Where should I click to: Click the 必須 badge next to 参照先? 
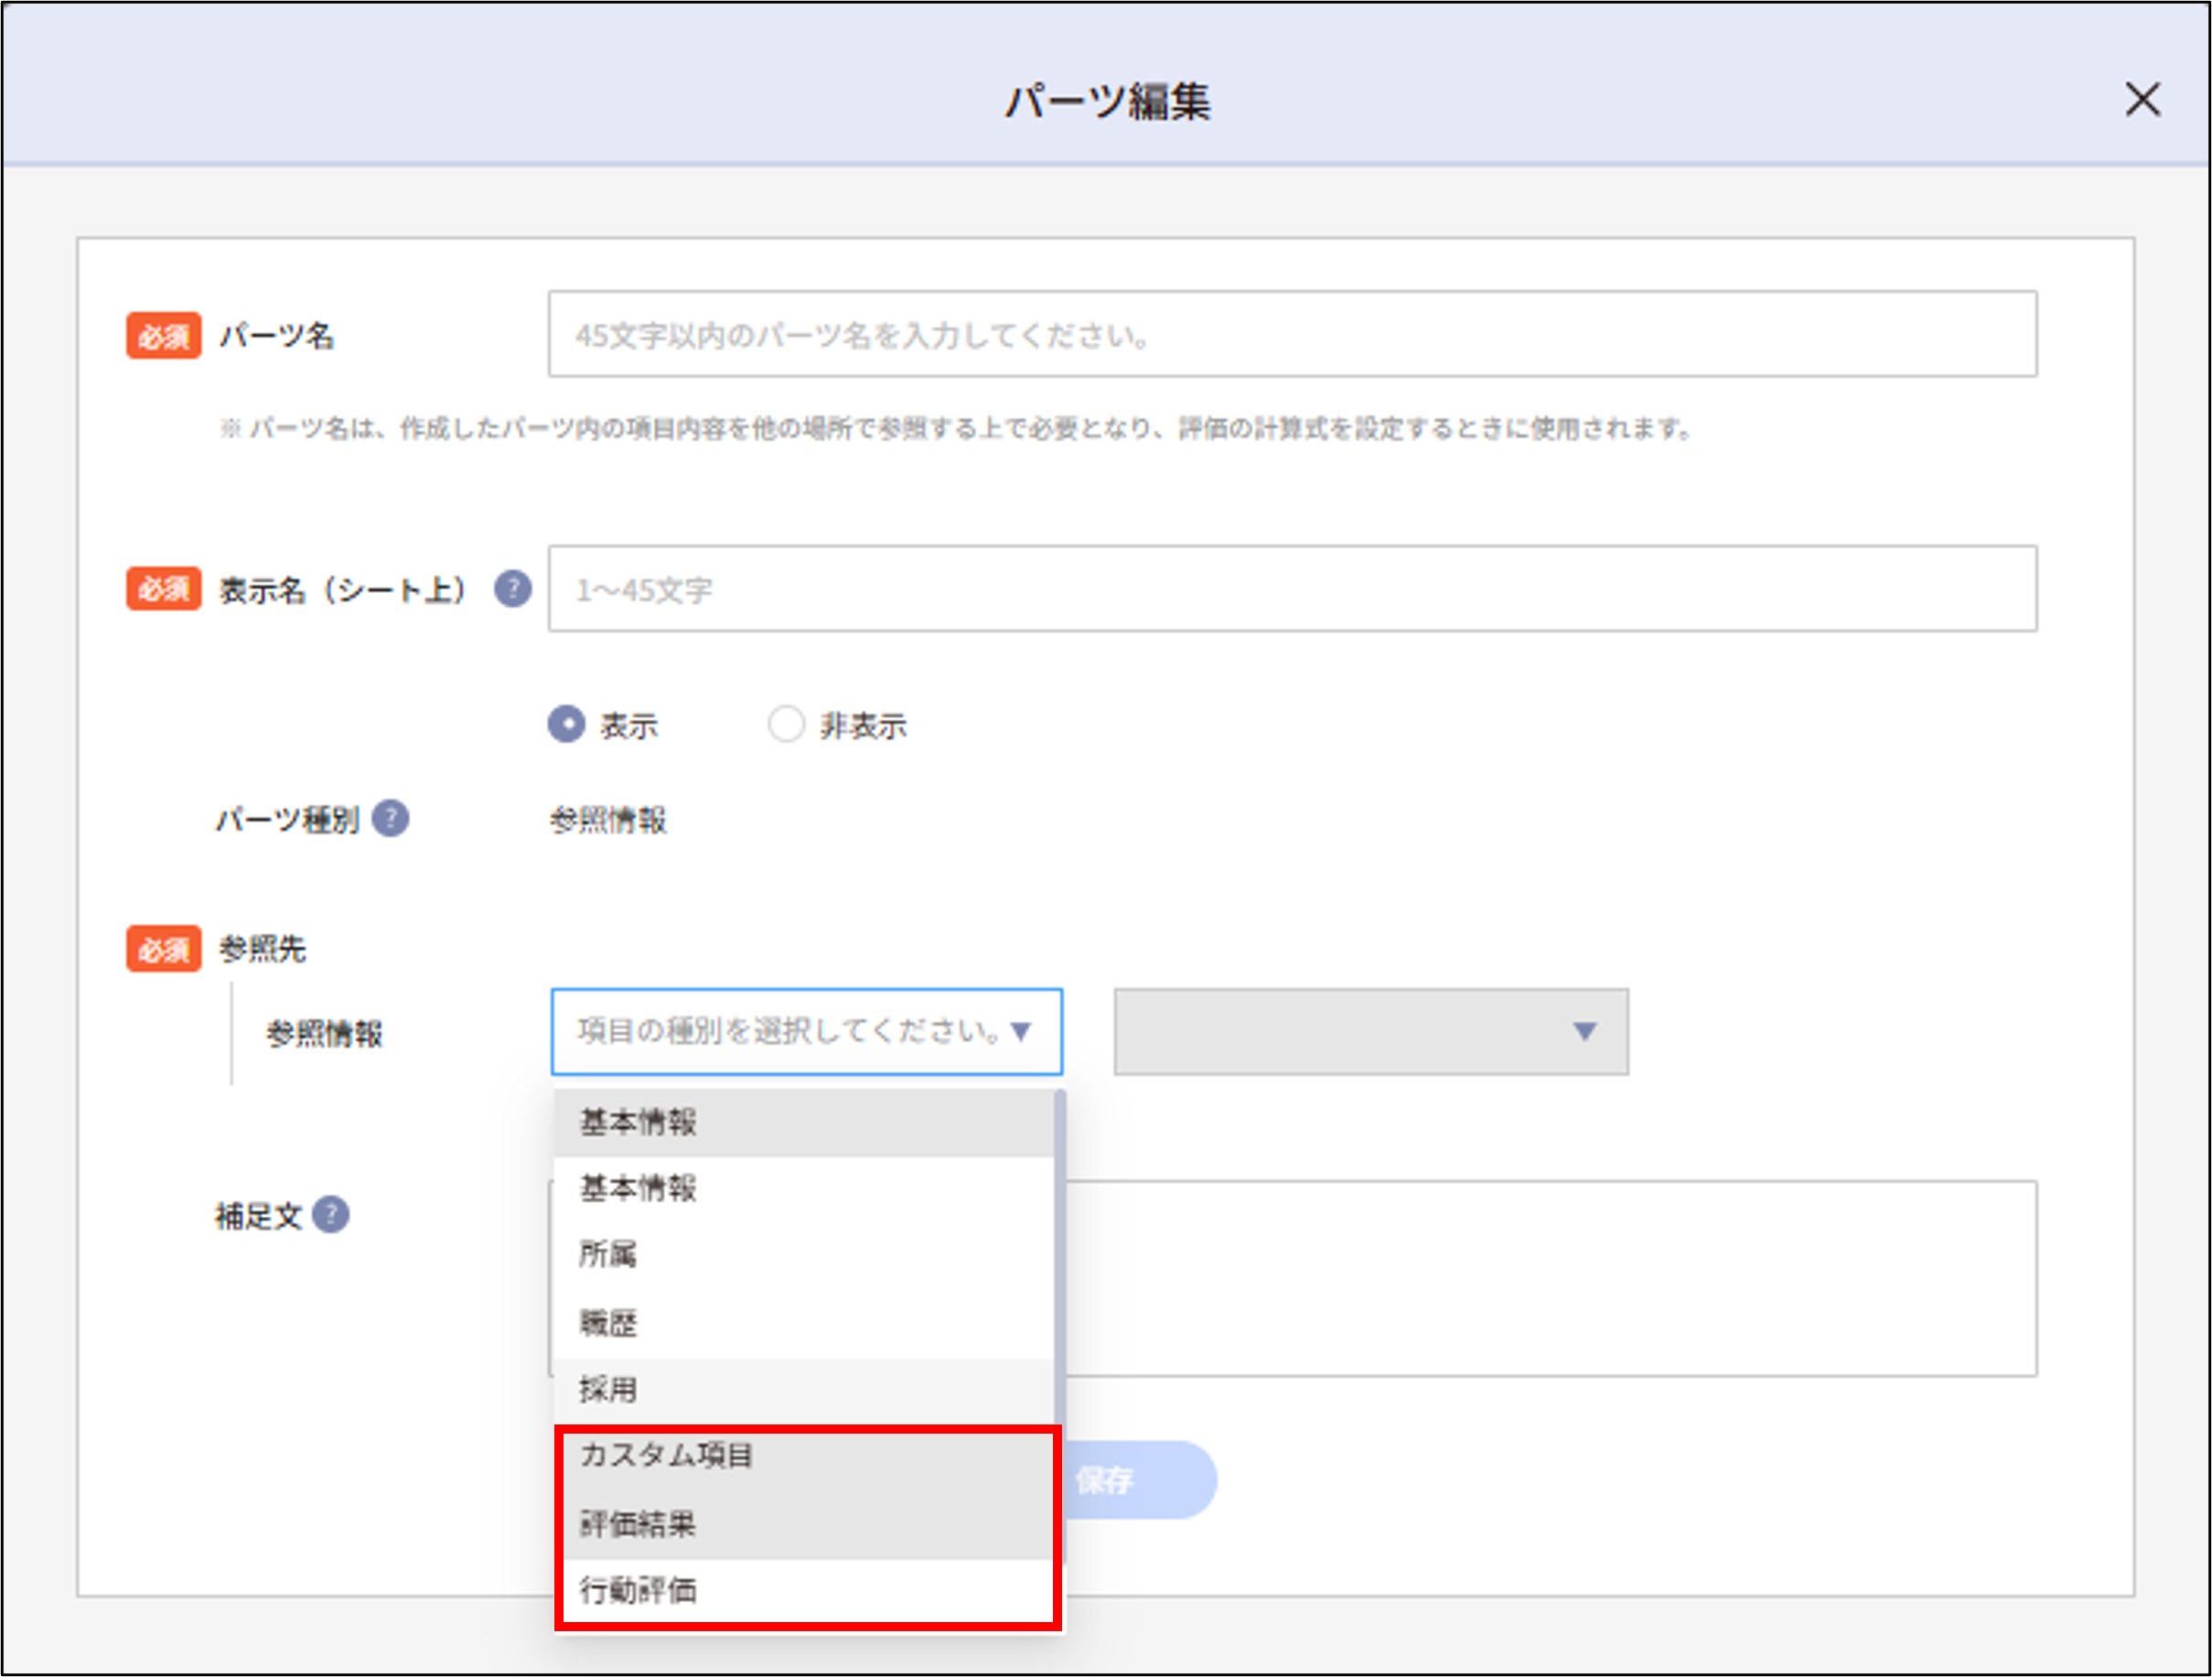(162, 950)
